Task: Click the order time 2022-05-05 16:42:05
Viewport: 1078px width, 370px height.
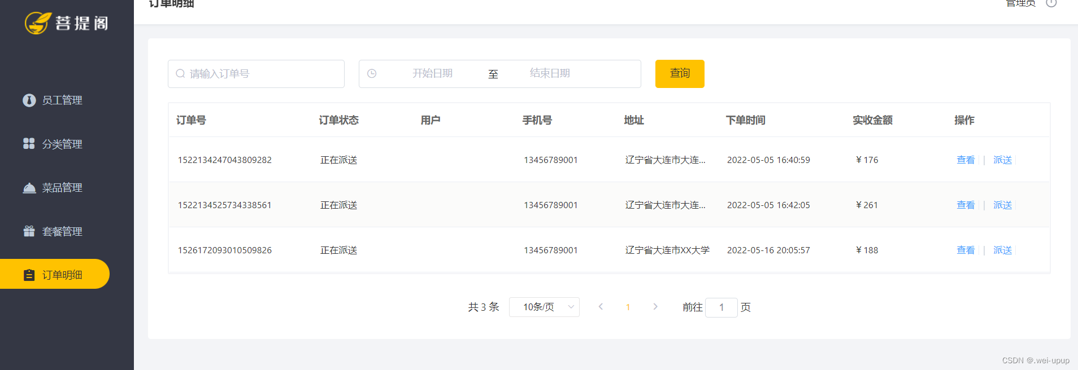Action: [x=768, y=205]
